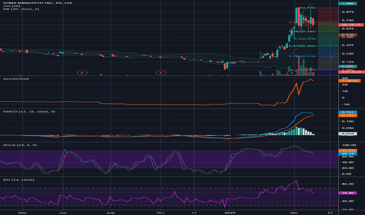Select the BB (20, close, 2) indicator legend
This screenshot has height=215, width=365.
(x=21, y=9)
